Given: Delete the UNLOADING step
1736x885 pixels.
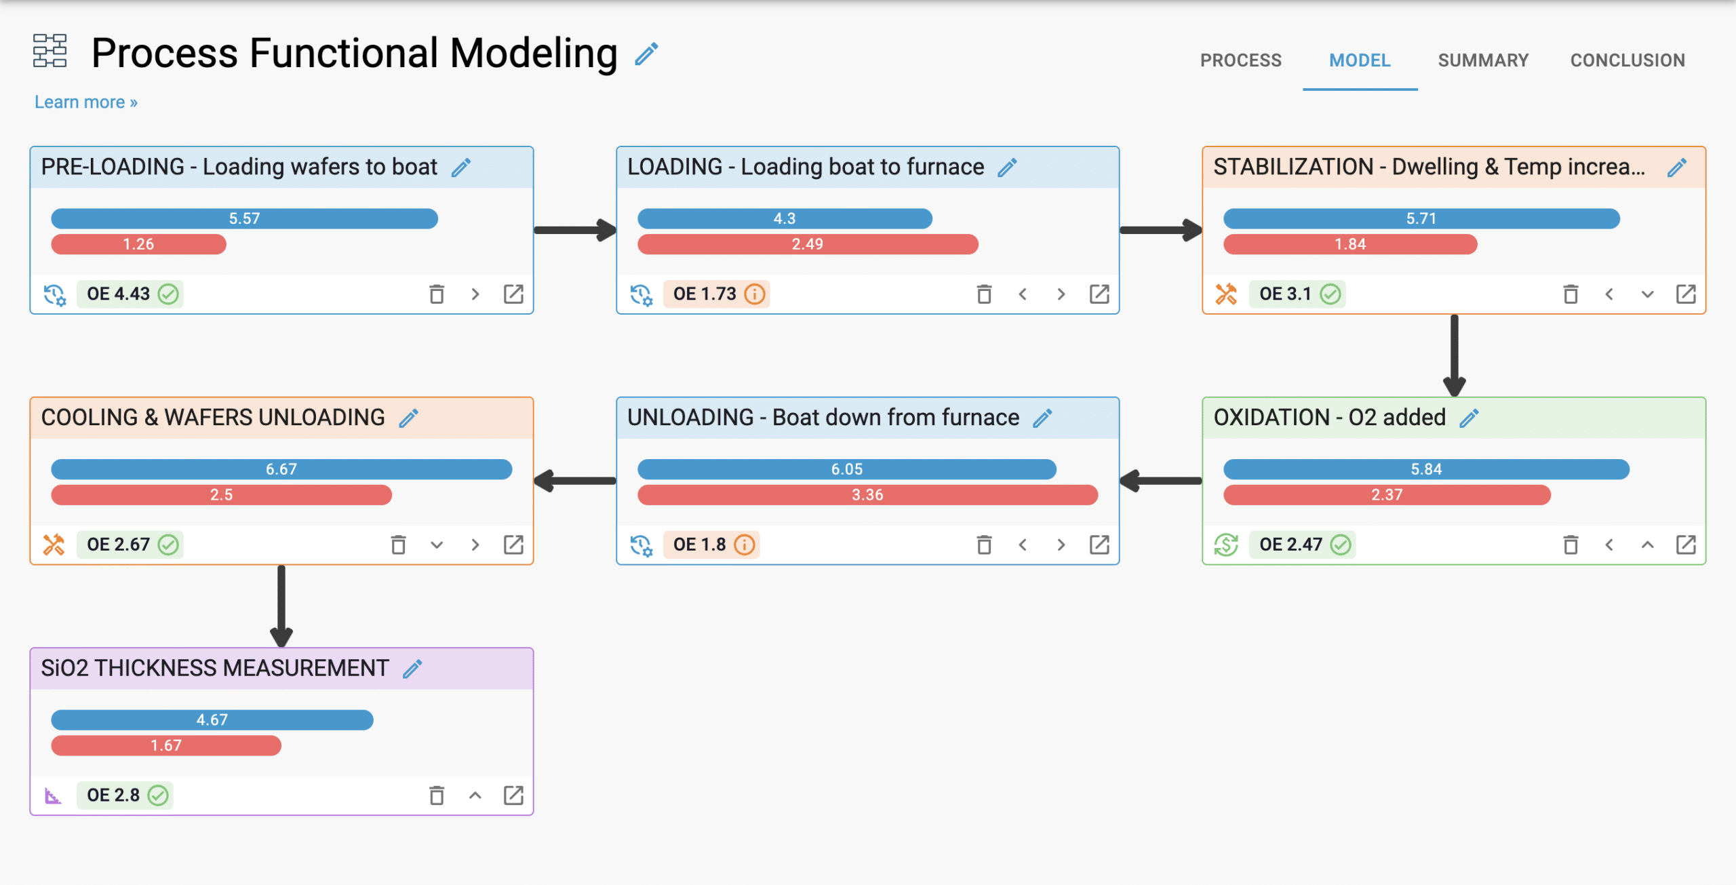Looking at the screenshot, I should (984, 545).
